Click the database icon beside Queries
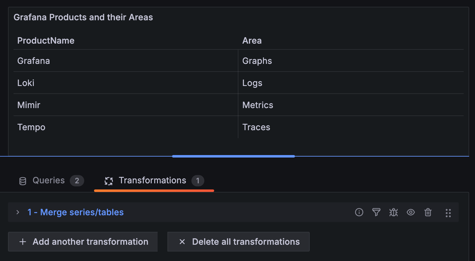Screen dimensions: 475x261 point(22,181)
